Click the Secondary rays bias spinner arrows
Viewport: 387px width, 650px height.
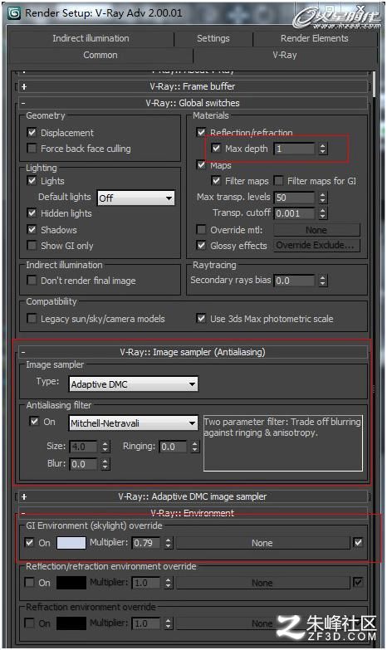click(x=323, y=281)
